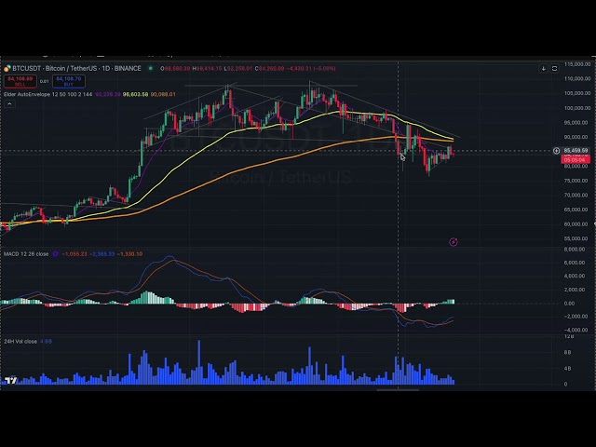Click the plus icon beside 85,459.59
Viewport: 596px width, 447px height.
tap(557, 151)
